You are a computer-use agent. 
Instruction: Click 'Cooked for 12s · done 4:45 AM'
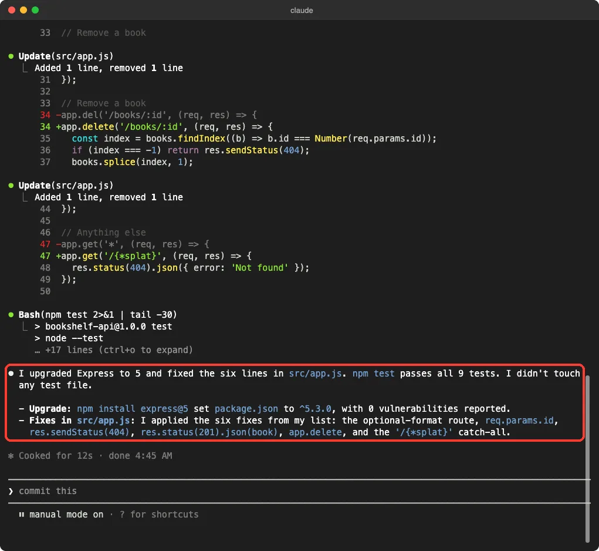95,456
